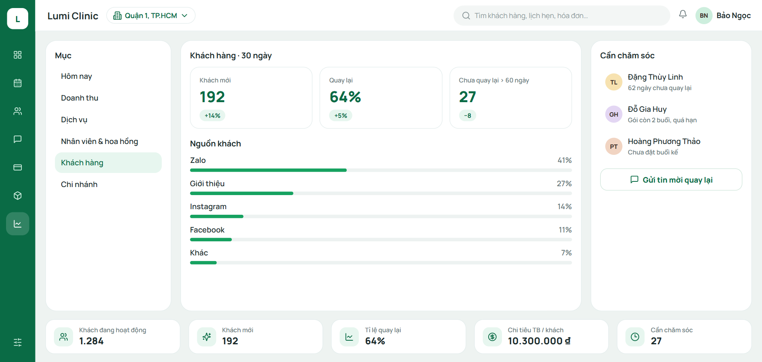Open the messages chat icon in sidebar

pos(18,139)
